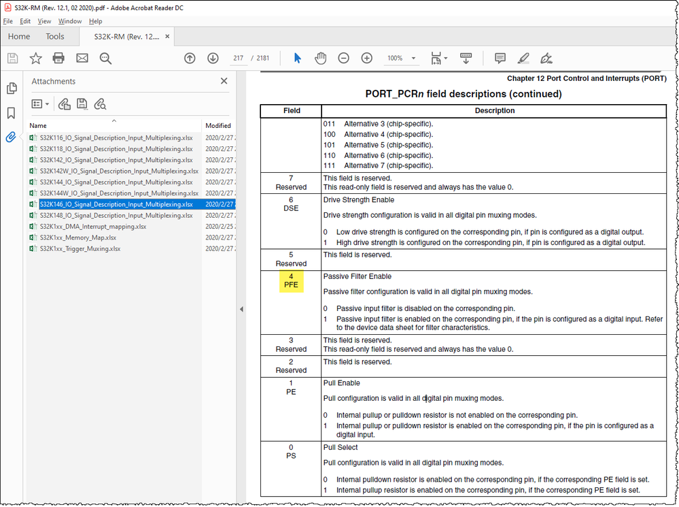Activate the Hand pan tool
Viewport: 679px width, 507px height.
[x=320, y=58]
